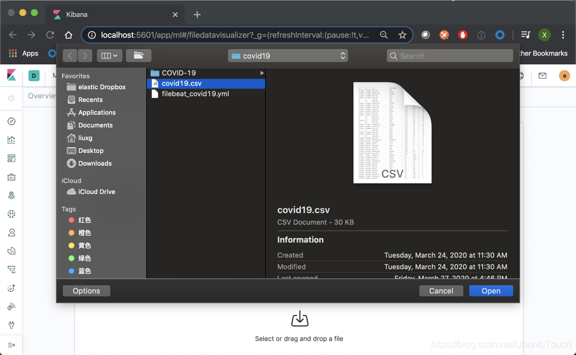Screen dimensions: 576x355
Task: Click the green X profile avatar
Action: tap(544, 35)
